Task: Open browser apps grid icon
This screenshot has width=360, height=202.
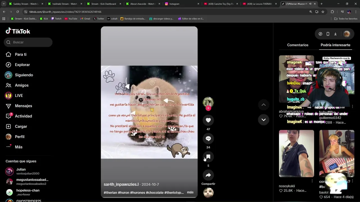Action: pyautogui.click(x=4, y=19)
